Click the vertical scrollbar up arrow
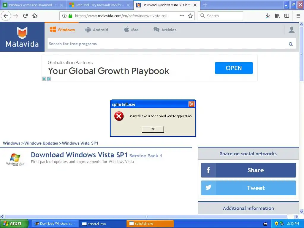Viewport: 304px width, 228px height. coord(301,24)
